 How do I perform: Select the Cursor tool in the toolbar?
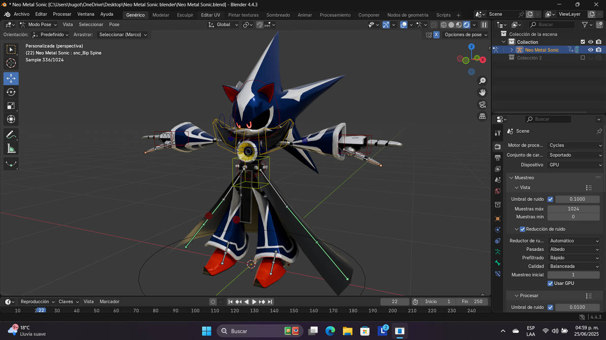tap(11, 62)
